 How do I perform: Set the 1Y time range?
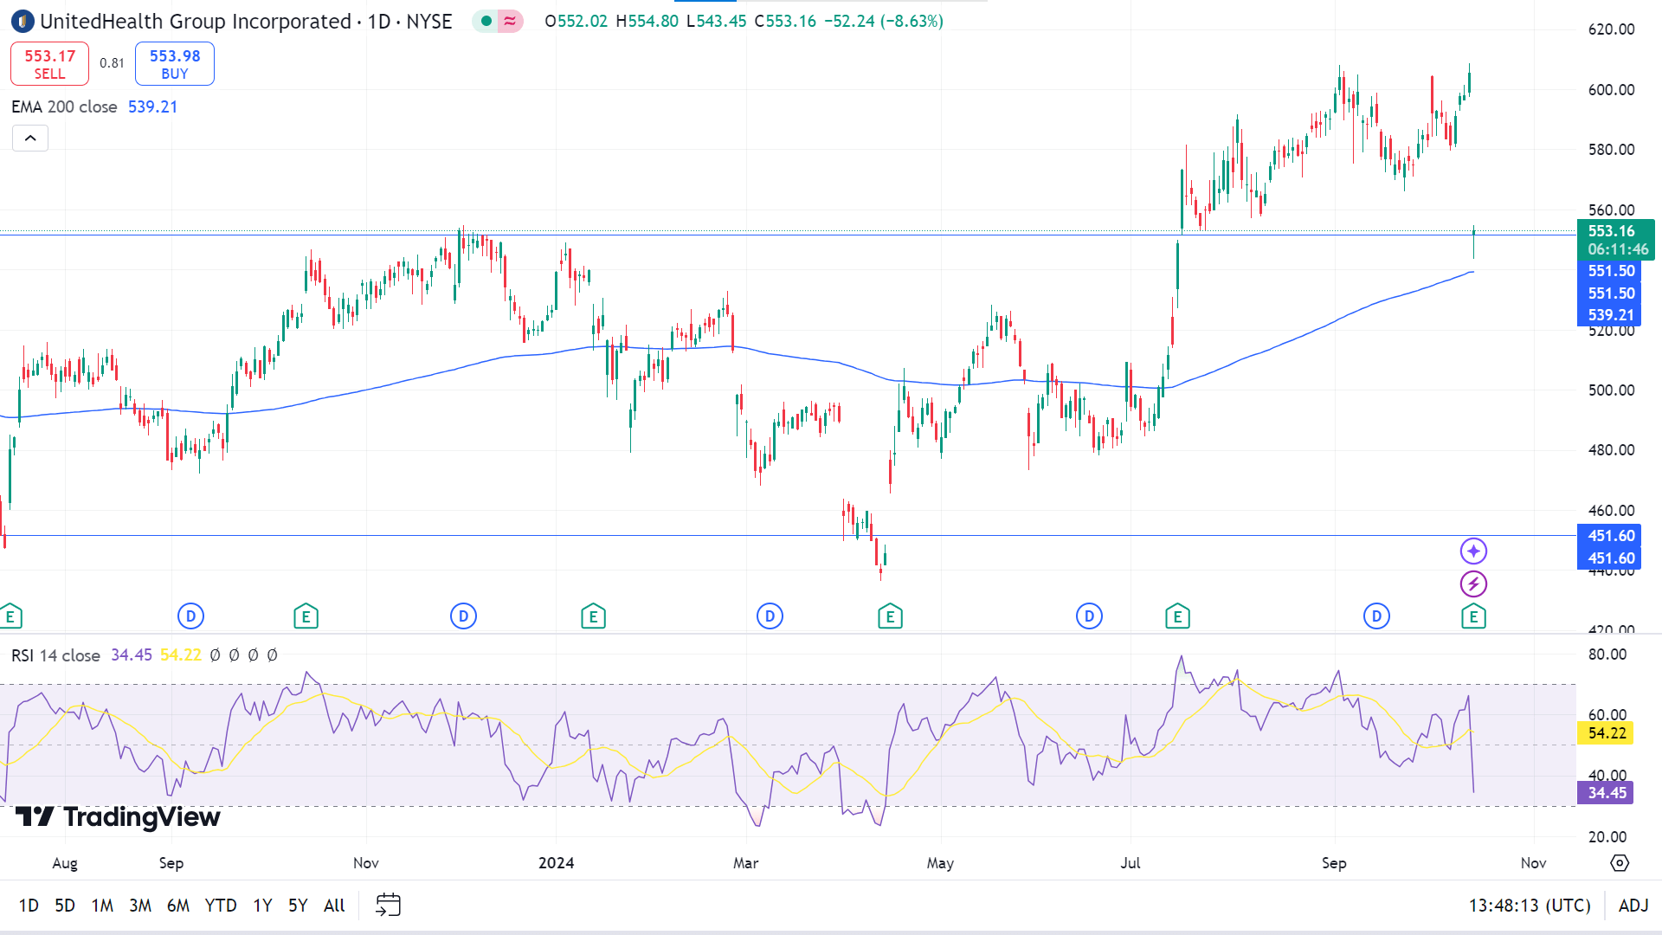[x=262, y=906]
